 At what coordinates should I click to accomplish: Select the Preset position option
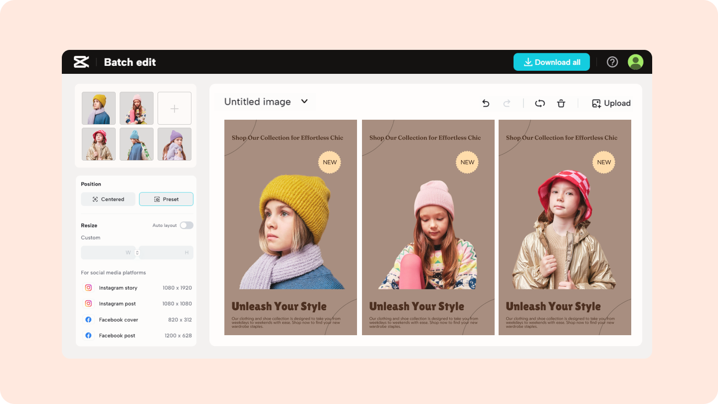click(x=166, y=199)
